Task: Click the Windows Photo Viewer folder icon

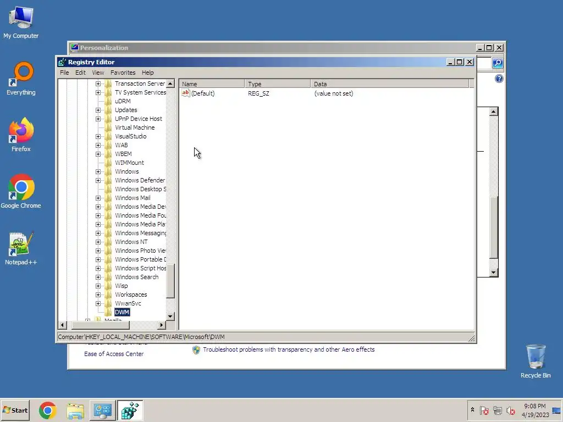Action: pos(108,251)
